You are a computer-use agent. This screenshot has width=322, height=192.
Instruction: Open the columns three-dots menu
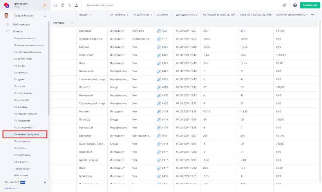pos(313,15)
